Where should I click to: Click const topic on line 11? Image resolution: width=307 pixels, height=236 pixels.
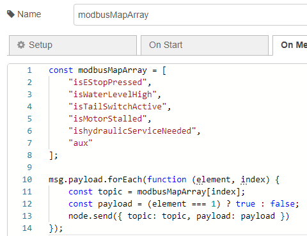coord(95,192)
